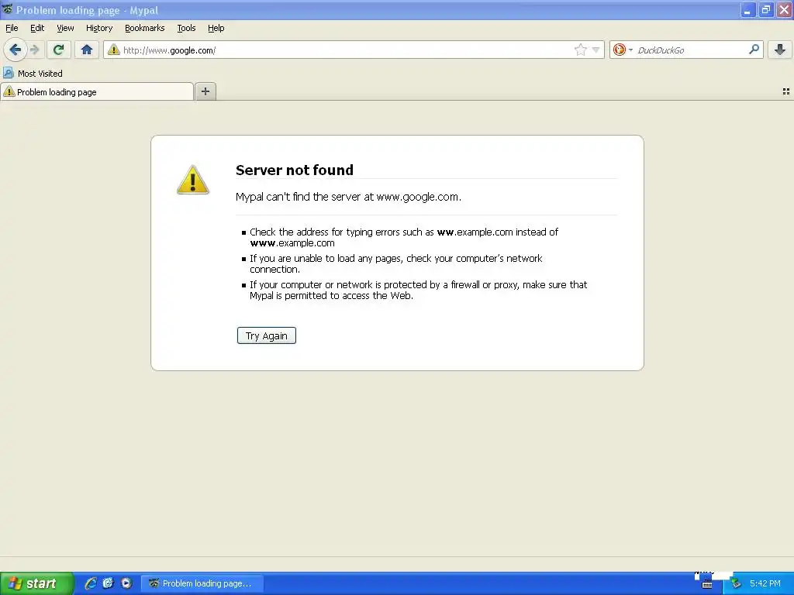794x595 pixels.
Task: Click the on-screen keyboard tray icon
Action: (707, 583)
